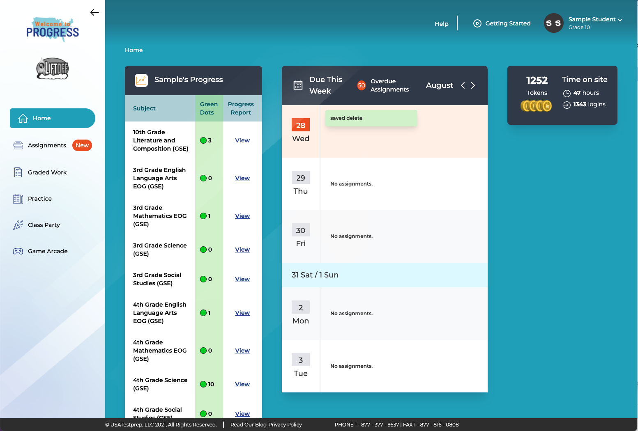Click the overdue assignments badge showing 50
The height and width of the screenshot is (431, 638).
361,85
